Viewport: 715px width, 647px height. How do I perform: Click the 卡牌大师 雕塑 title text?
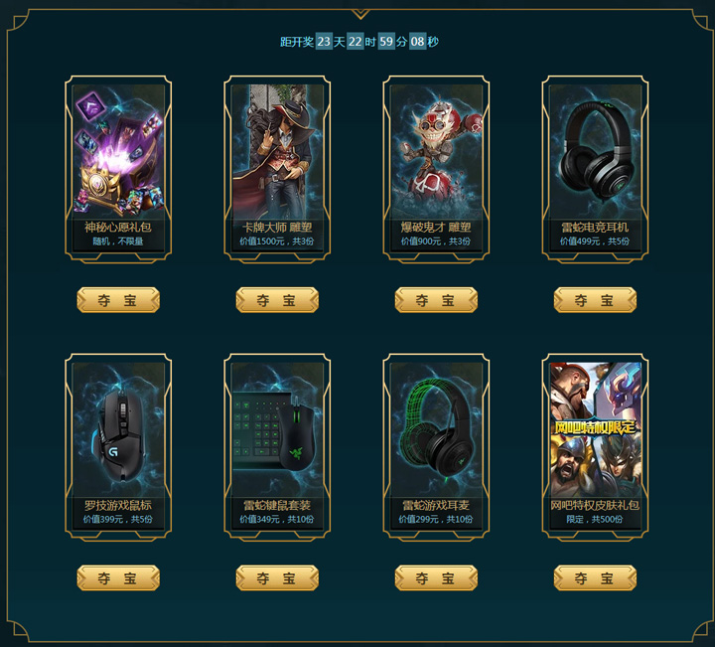point(277,228)
